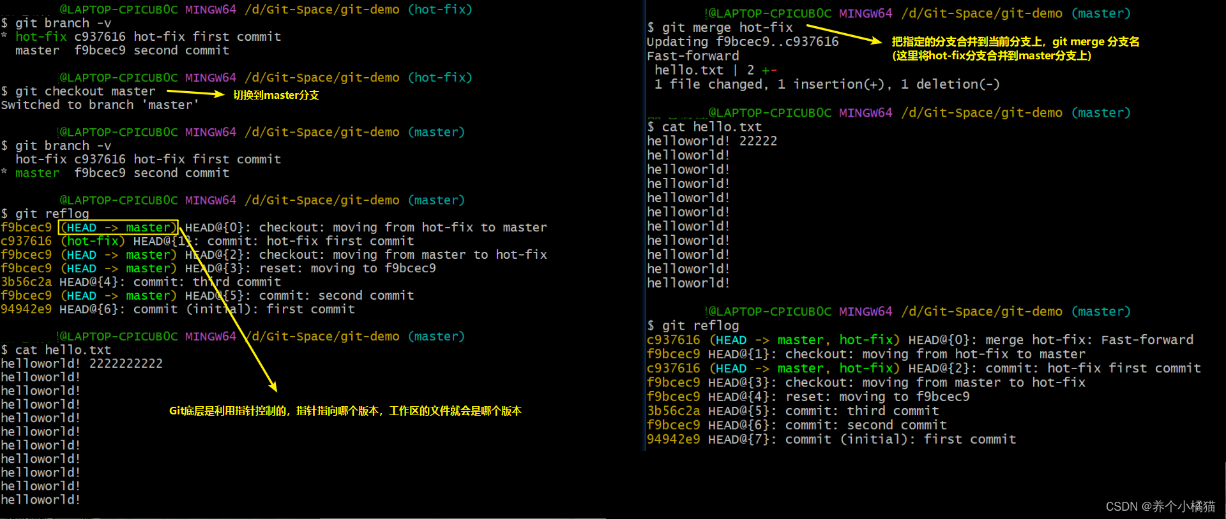The width and height of the screenshot is (1226, 519).
Task: Select '94942e9 HEAD@{6}: commit (initial): first commit'
Action: click(178, 309)
